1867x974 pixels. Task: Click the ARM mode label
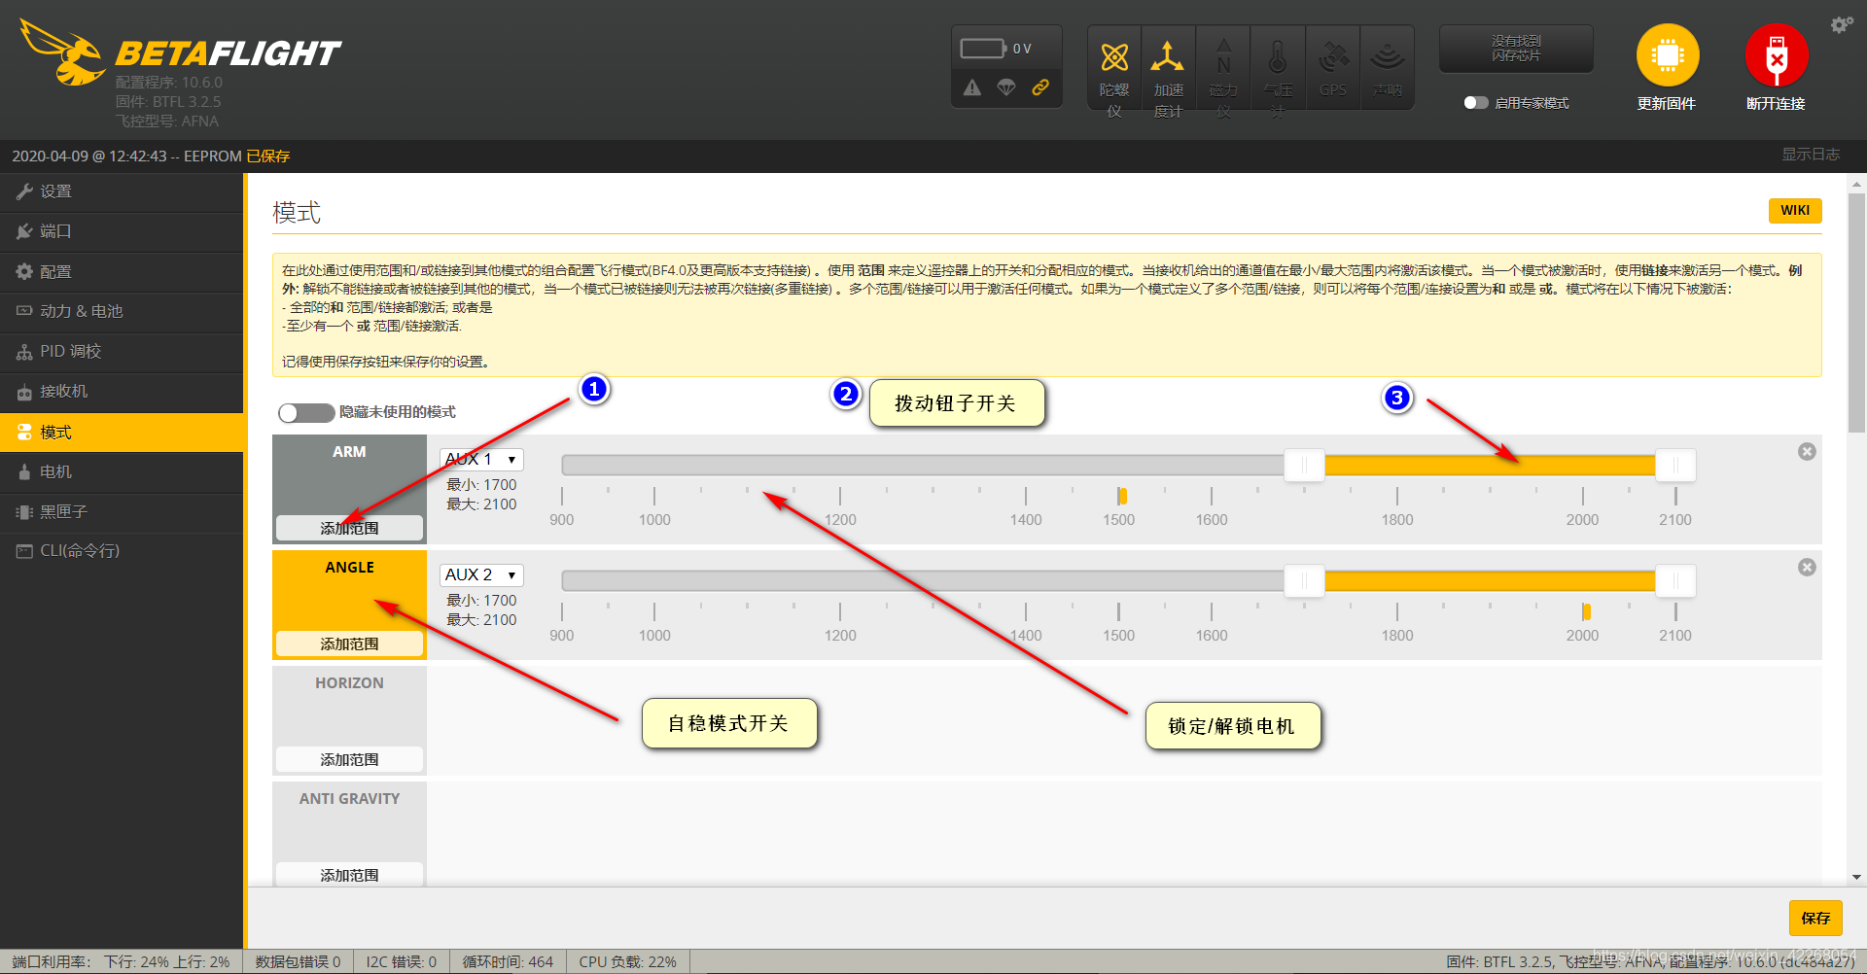[349, 452]
